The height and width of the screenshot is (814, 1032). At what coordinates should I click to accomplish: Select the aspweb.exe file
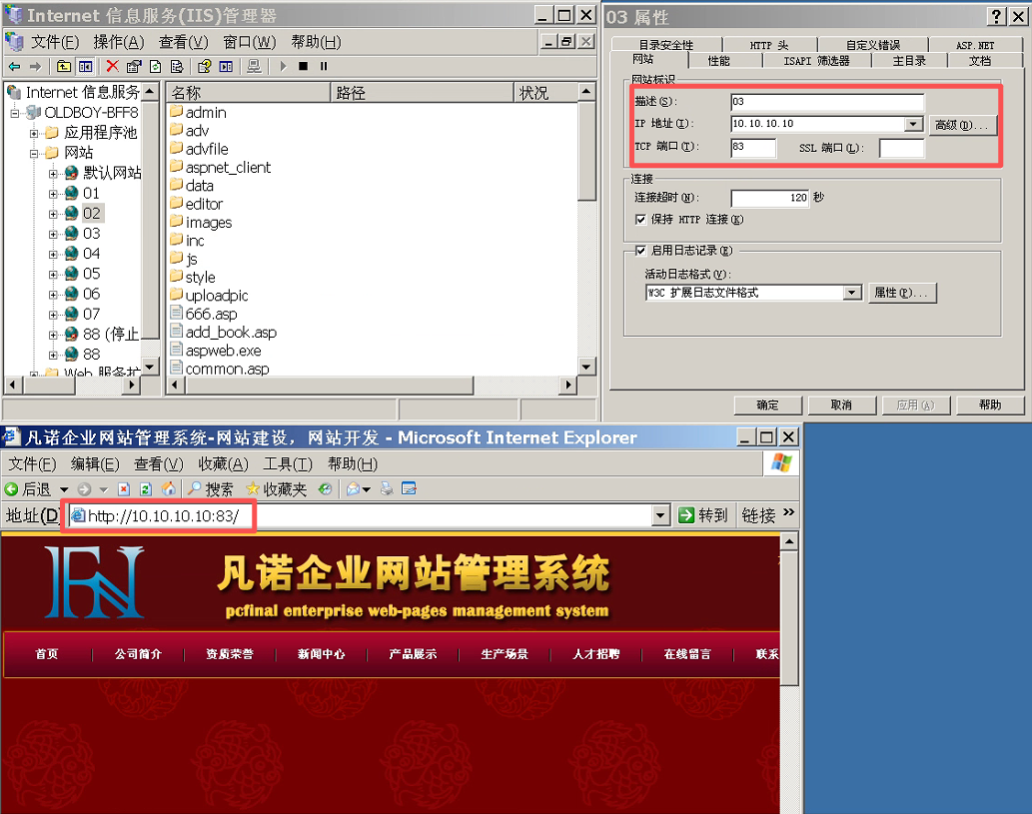[216, 351]
